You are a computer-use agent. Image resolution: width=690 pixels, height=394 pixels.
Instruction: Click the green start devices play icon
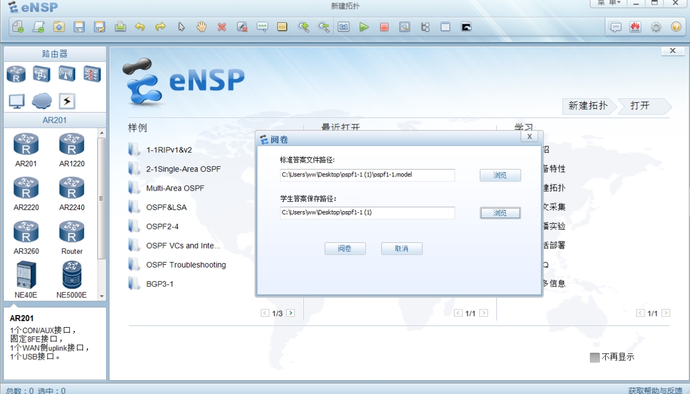[364, 27]
